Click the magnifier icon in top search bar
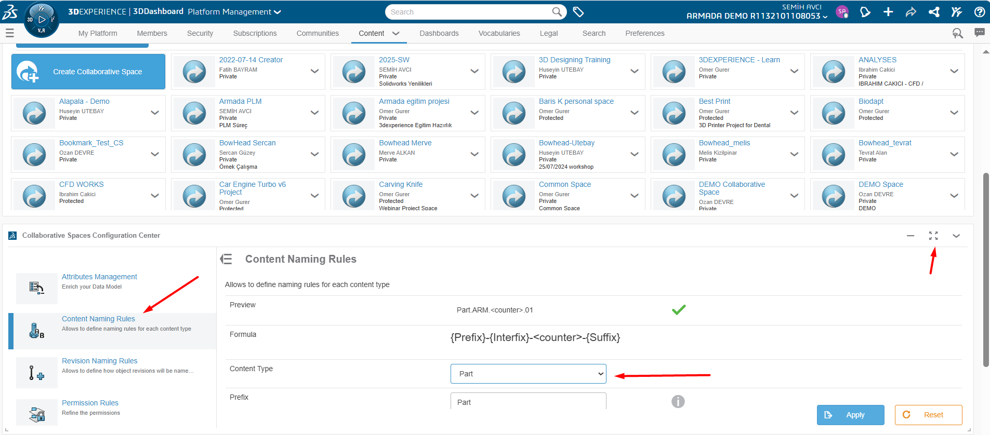The image size is (990, 435). coord(557,11)
